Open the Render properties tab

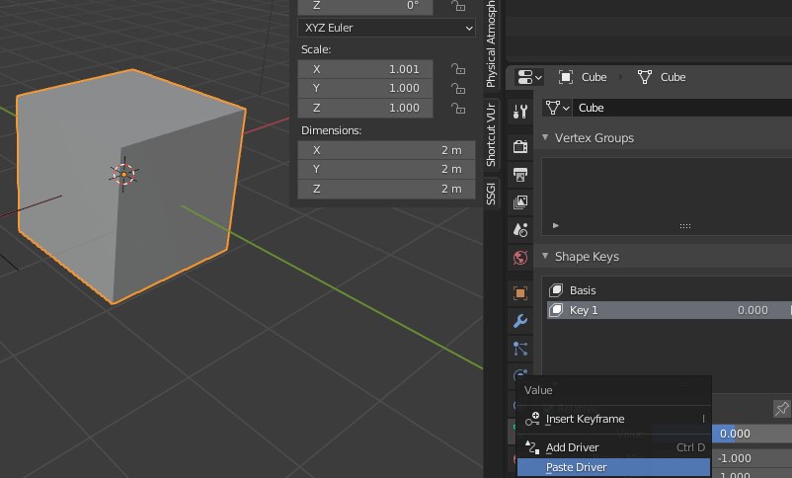[x=519, y=146]
